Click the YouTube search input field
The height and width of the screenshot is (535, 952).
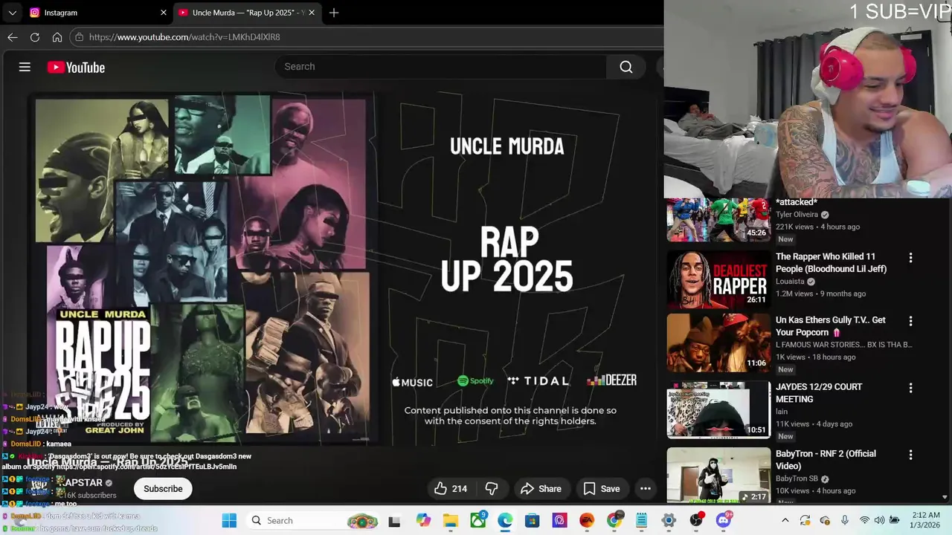point(442,67)
